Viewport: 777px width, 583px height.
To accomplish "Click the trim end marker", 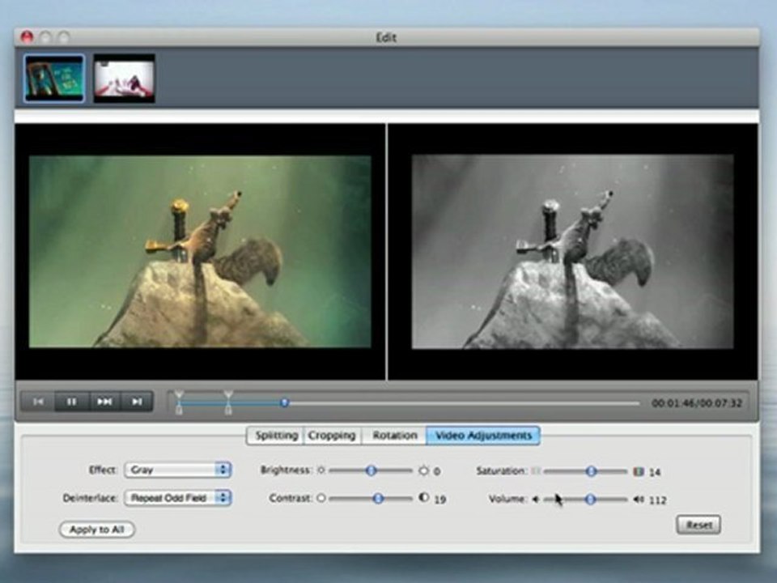I will click(x=228, y=402).
